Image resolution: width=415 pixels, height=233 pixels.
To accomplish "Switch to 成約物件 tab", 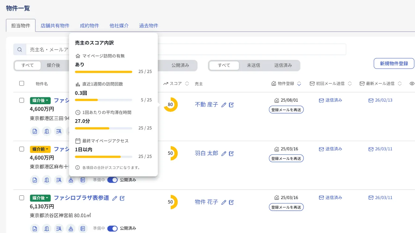I will pyautogui.click(x=89, y=26).
